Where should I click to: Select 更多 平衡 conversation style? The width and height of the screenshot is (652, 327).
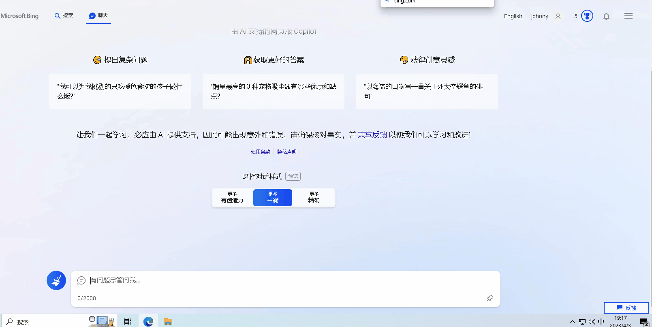click(x=273, y=197)
